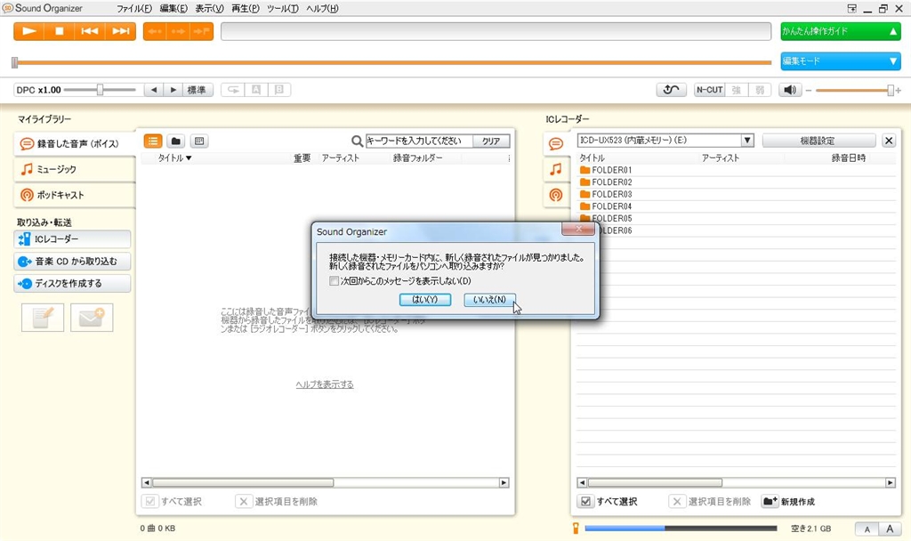Set the B repeat point
Viewport: 911px width, 541px height.
278,90
